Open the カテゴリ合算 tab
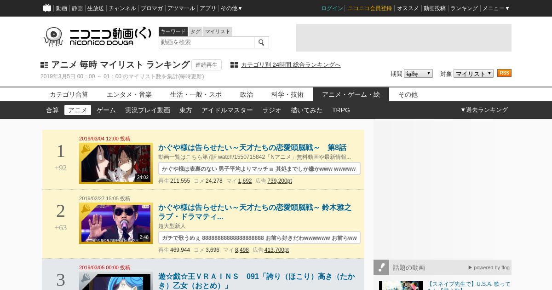This screenshot has height=290, width=552. tap(69, 94)
